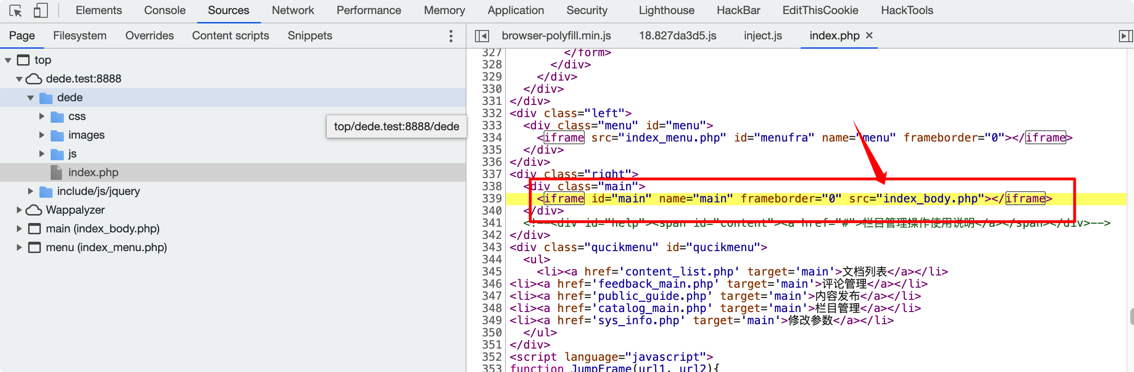Toggle the debugger sidebar icon at right
Screen dimensions: 1134x372
click(x=1126, y=36)
